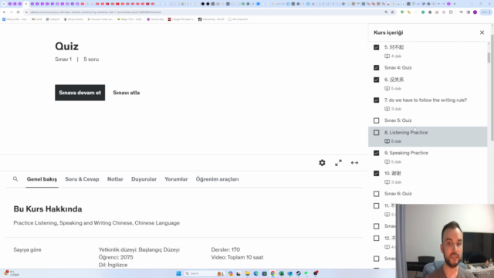Open the Gmail bookmark
The height and width of the screenshot is (278, 494).
click(37, 19)
